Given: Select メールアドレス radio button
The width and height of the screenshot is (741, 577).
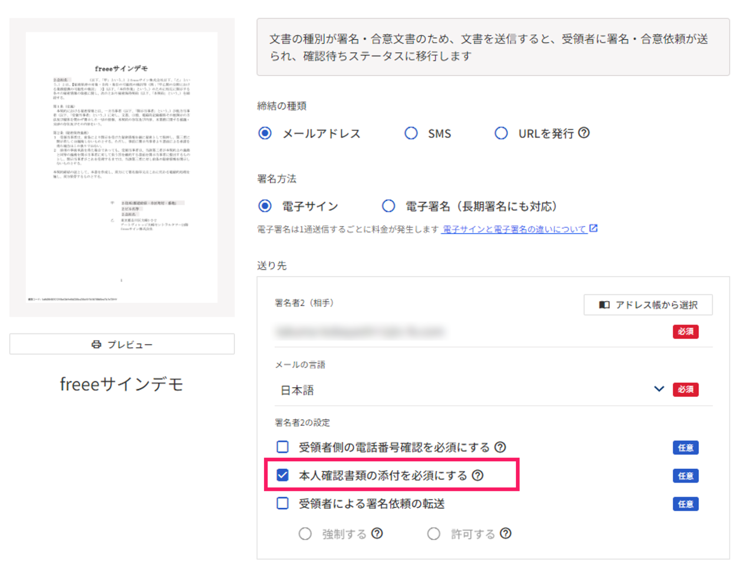Looking at the screenshot, I should click(x=265, y=133).
